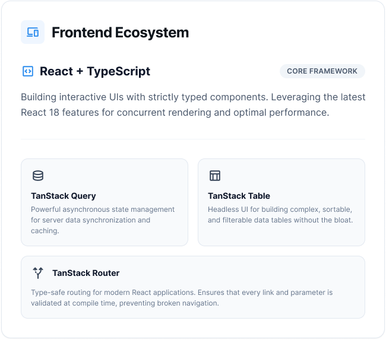Click the code brackets icon next to React + TypeScript
This screenshot has width=386, height=340.
pos(28,71)
